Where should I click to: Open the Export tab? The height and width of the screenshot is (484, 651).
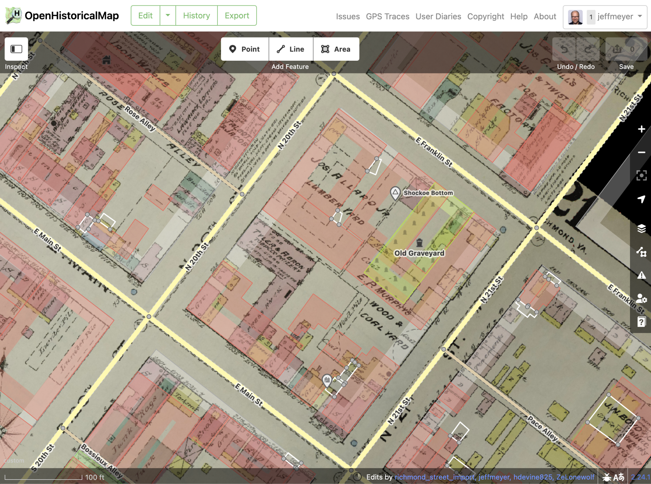click(x=237, y=16)
